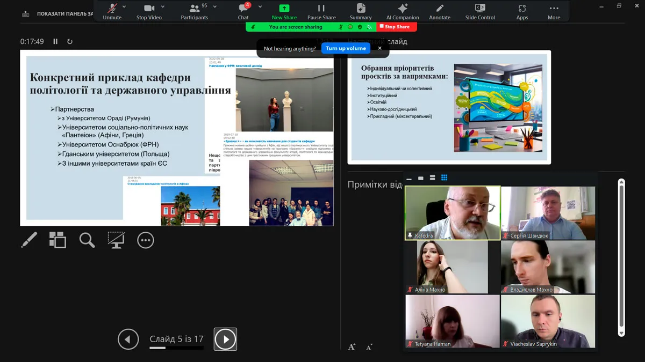Open more slide show options ellipsis
The width and height of the screenshot is (645, 362).
click(145, 240)
